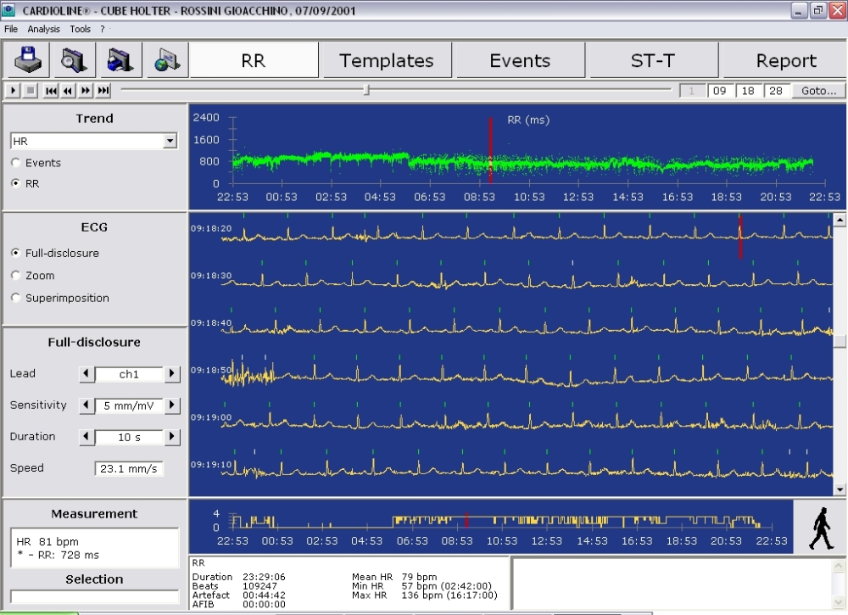Click the fast-forward playback button
Viewport: 848px width, 615px height.
click(86, 91)
